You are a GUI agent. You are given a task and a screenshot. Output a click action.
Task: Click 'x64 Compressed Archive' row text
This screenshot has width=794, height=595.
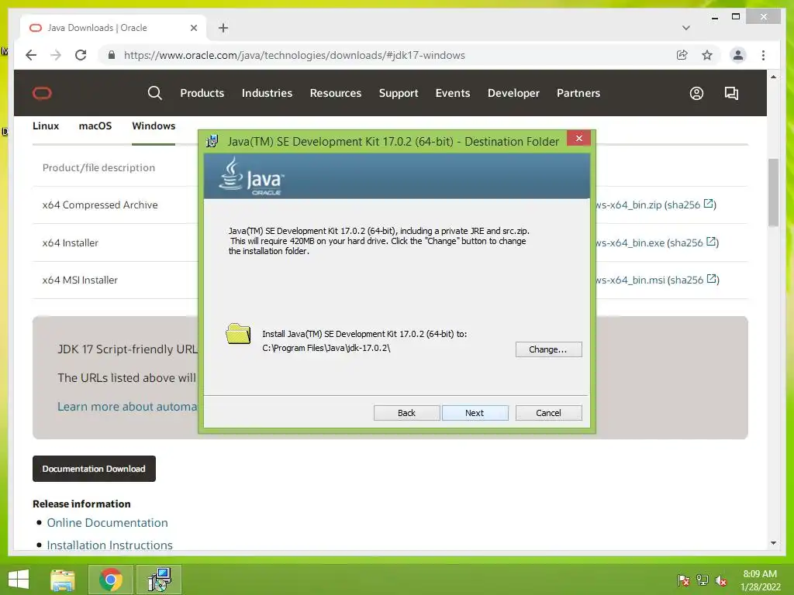click(100, 205)
